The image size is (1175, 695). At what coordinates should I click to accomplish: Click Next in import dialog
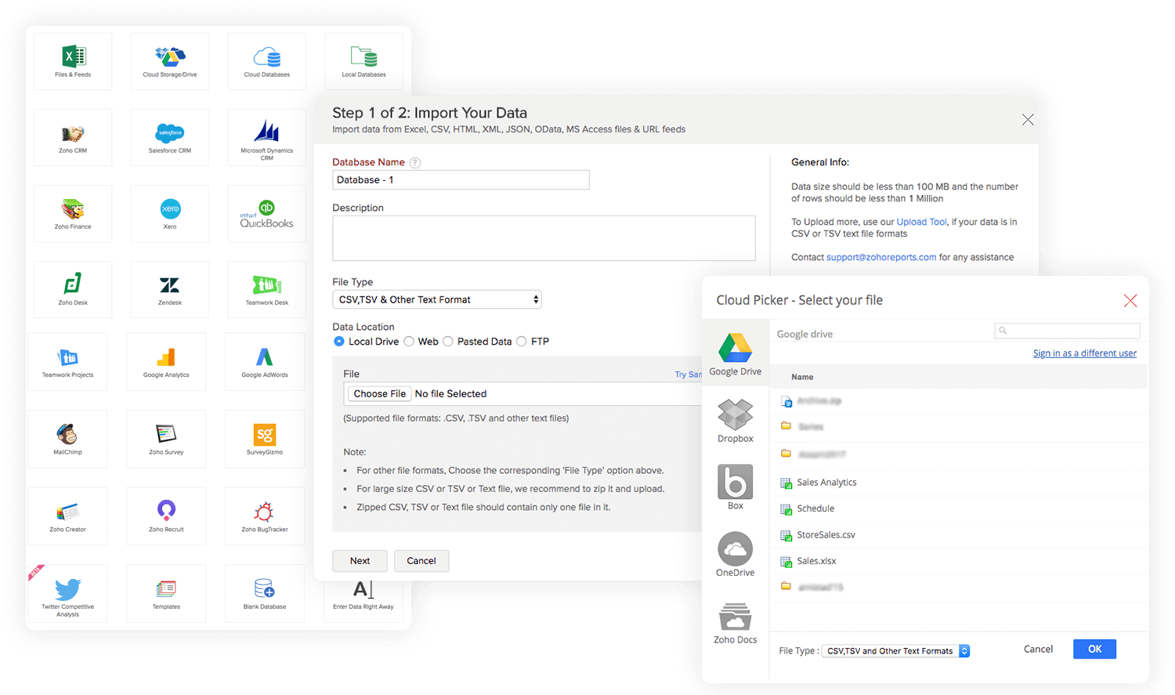360,561
